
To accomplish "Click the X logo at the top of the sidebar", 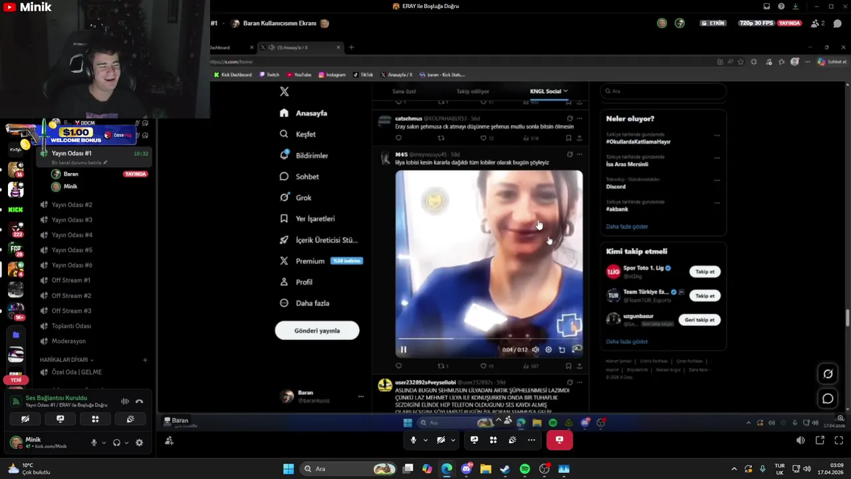I will [x=285, y=92].
